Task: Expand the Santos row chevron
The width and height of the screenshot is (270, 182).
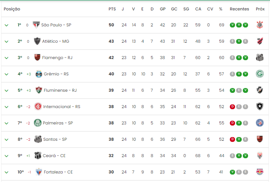Action: (x=6, y=140)
